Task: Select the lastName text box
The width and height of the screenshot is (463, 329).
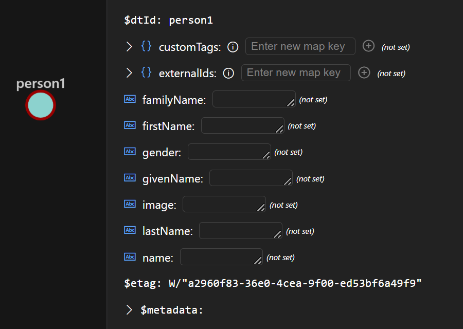Action: (240, 230)
